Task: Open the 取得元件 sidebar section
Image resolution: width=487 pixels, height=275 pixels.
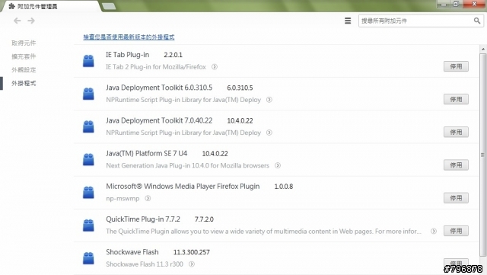Action: 24,43
